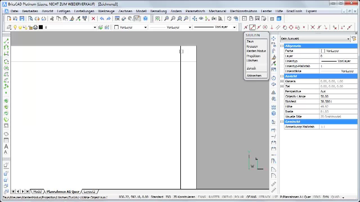Click Abbrechen in prompt menu

click(254, 76)
